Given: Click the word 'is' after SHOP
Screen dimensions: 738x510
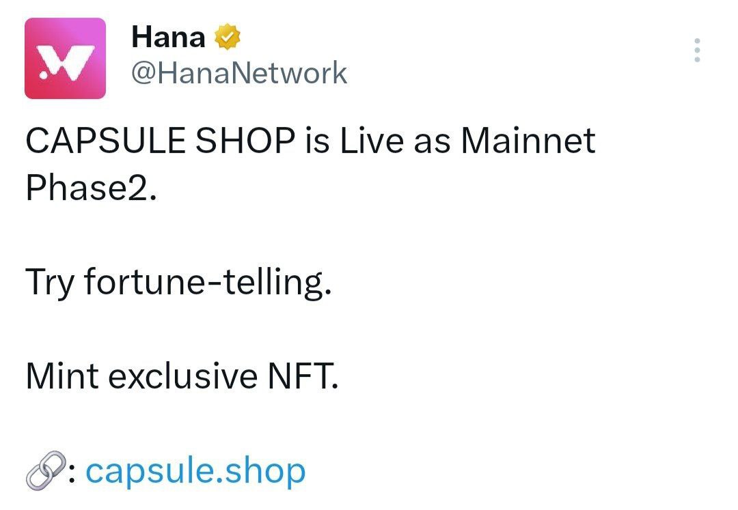Looking at the screenshot, I should [x=318, y=140].
